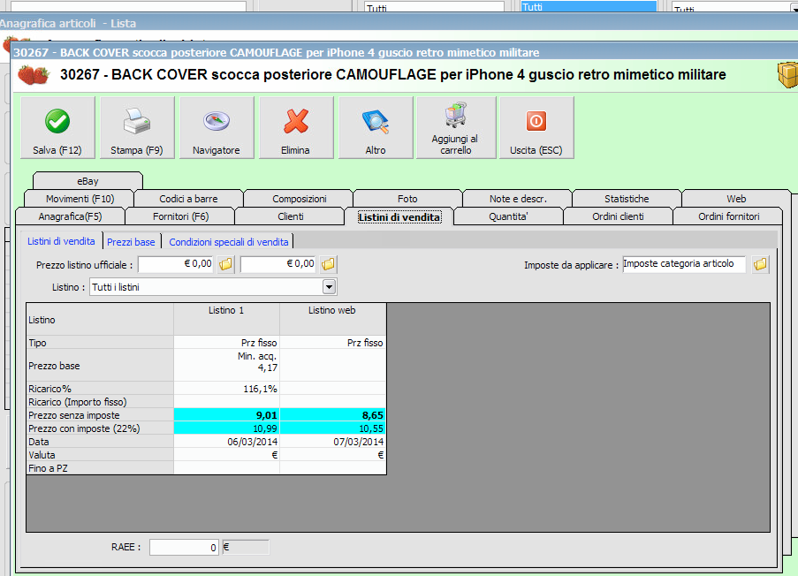Add the article via Aggiungi al carrello
The width and height of the screenshot is (798, 576).
tap(455, 128)
